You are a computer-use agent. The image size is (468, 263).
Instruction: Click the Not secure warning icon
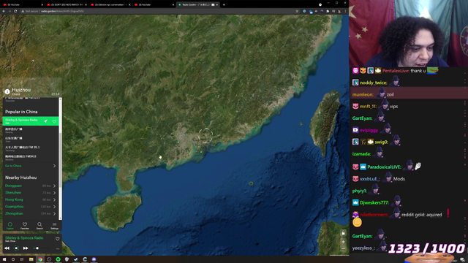(x=23, y=11)
